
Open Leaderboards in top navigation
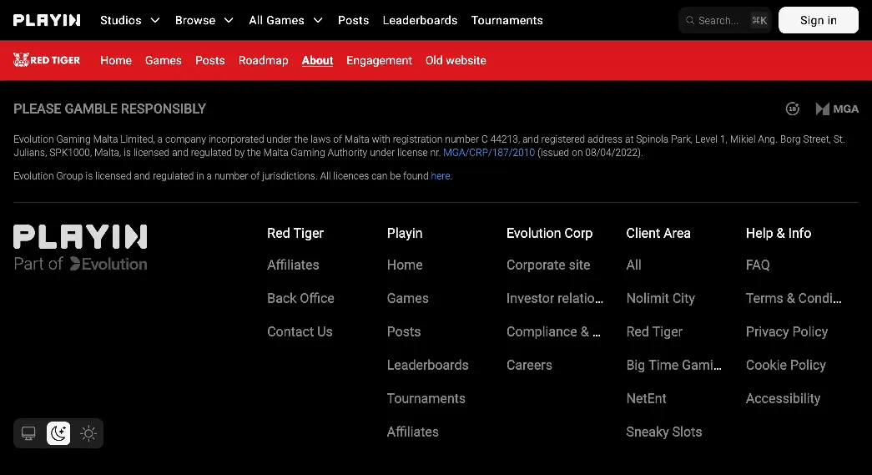tap(420, 20)
